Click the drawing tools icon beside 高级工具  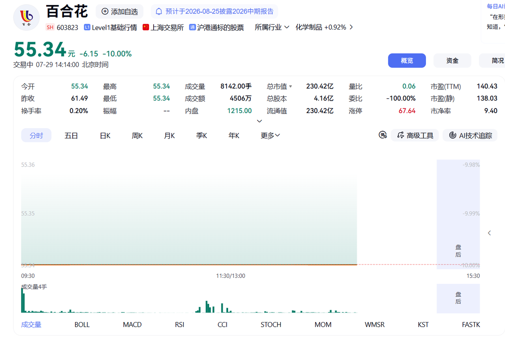coord(383,135)
